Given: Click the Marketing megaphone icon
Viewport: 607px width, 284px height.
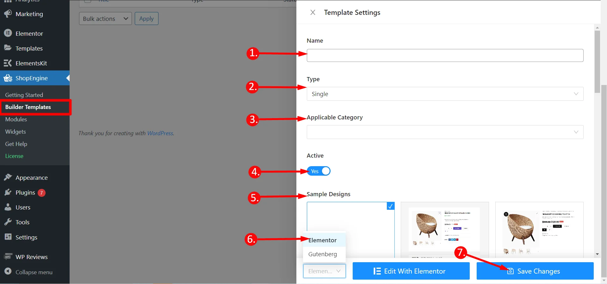Looking at the screenshot, I should pos(8,14).
